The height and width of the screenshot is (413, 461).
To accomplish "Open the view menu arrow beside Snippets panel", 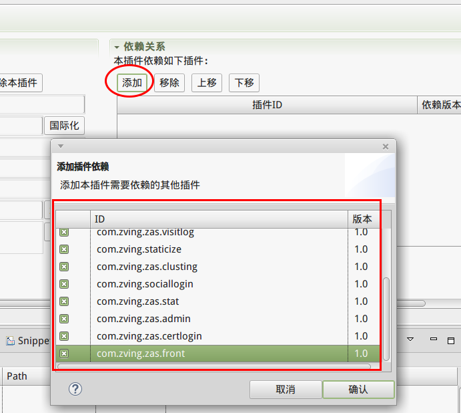I will [x=411, y=340].
